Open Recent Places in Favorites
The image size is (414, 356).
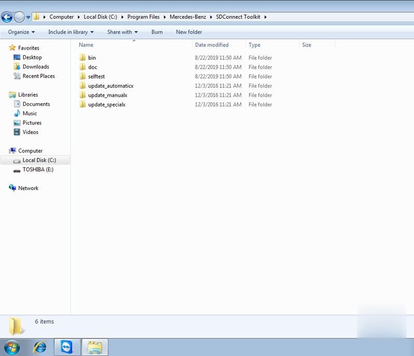click(x=39, y=76)
